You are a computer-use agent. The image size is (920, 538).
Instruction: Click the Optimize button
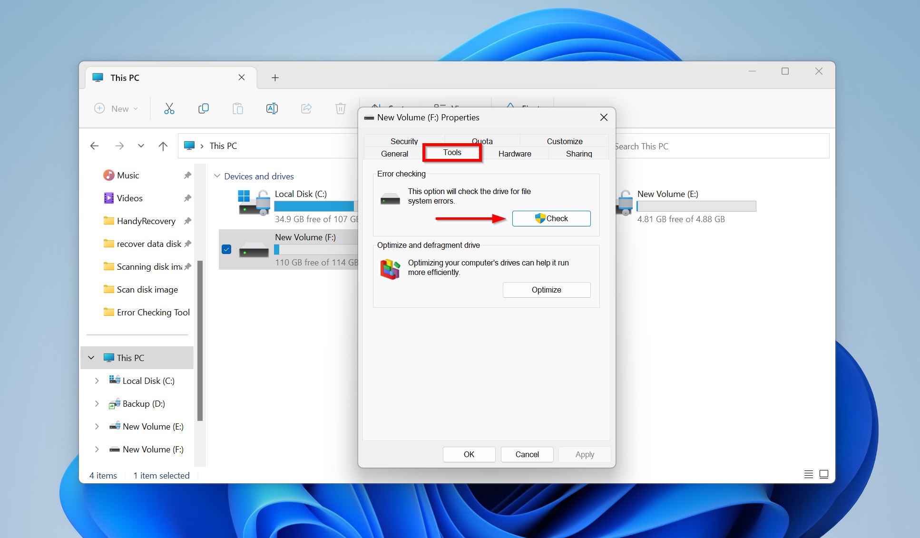[546, 290]
